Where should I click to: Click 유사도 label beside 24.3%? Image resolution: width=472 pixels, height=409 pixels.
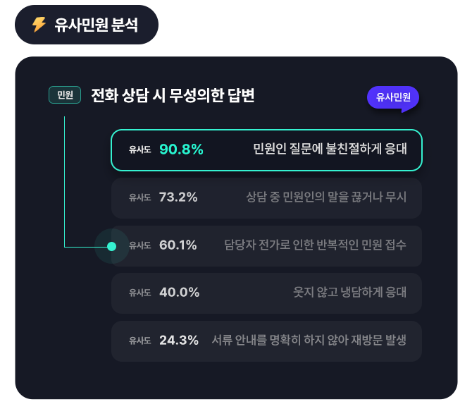tap(139, 341)
